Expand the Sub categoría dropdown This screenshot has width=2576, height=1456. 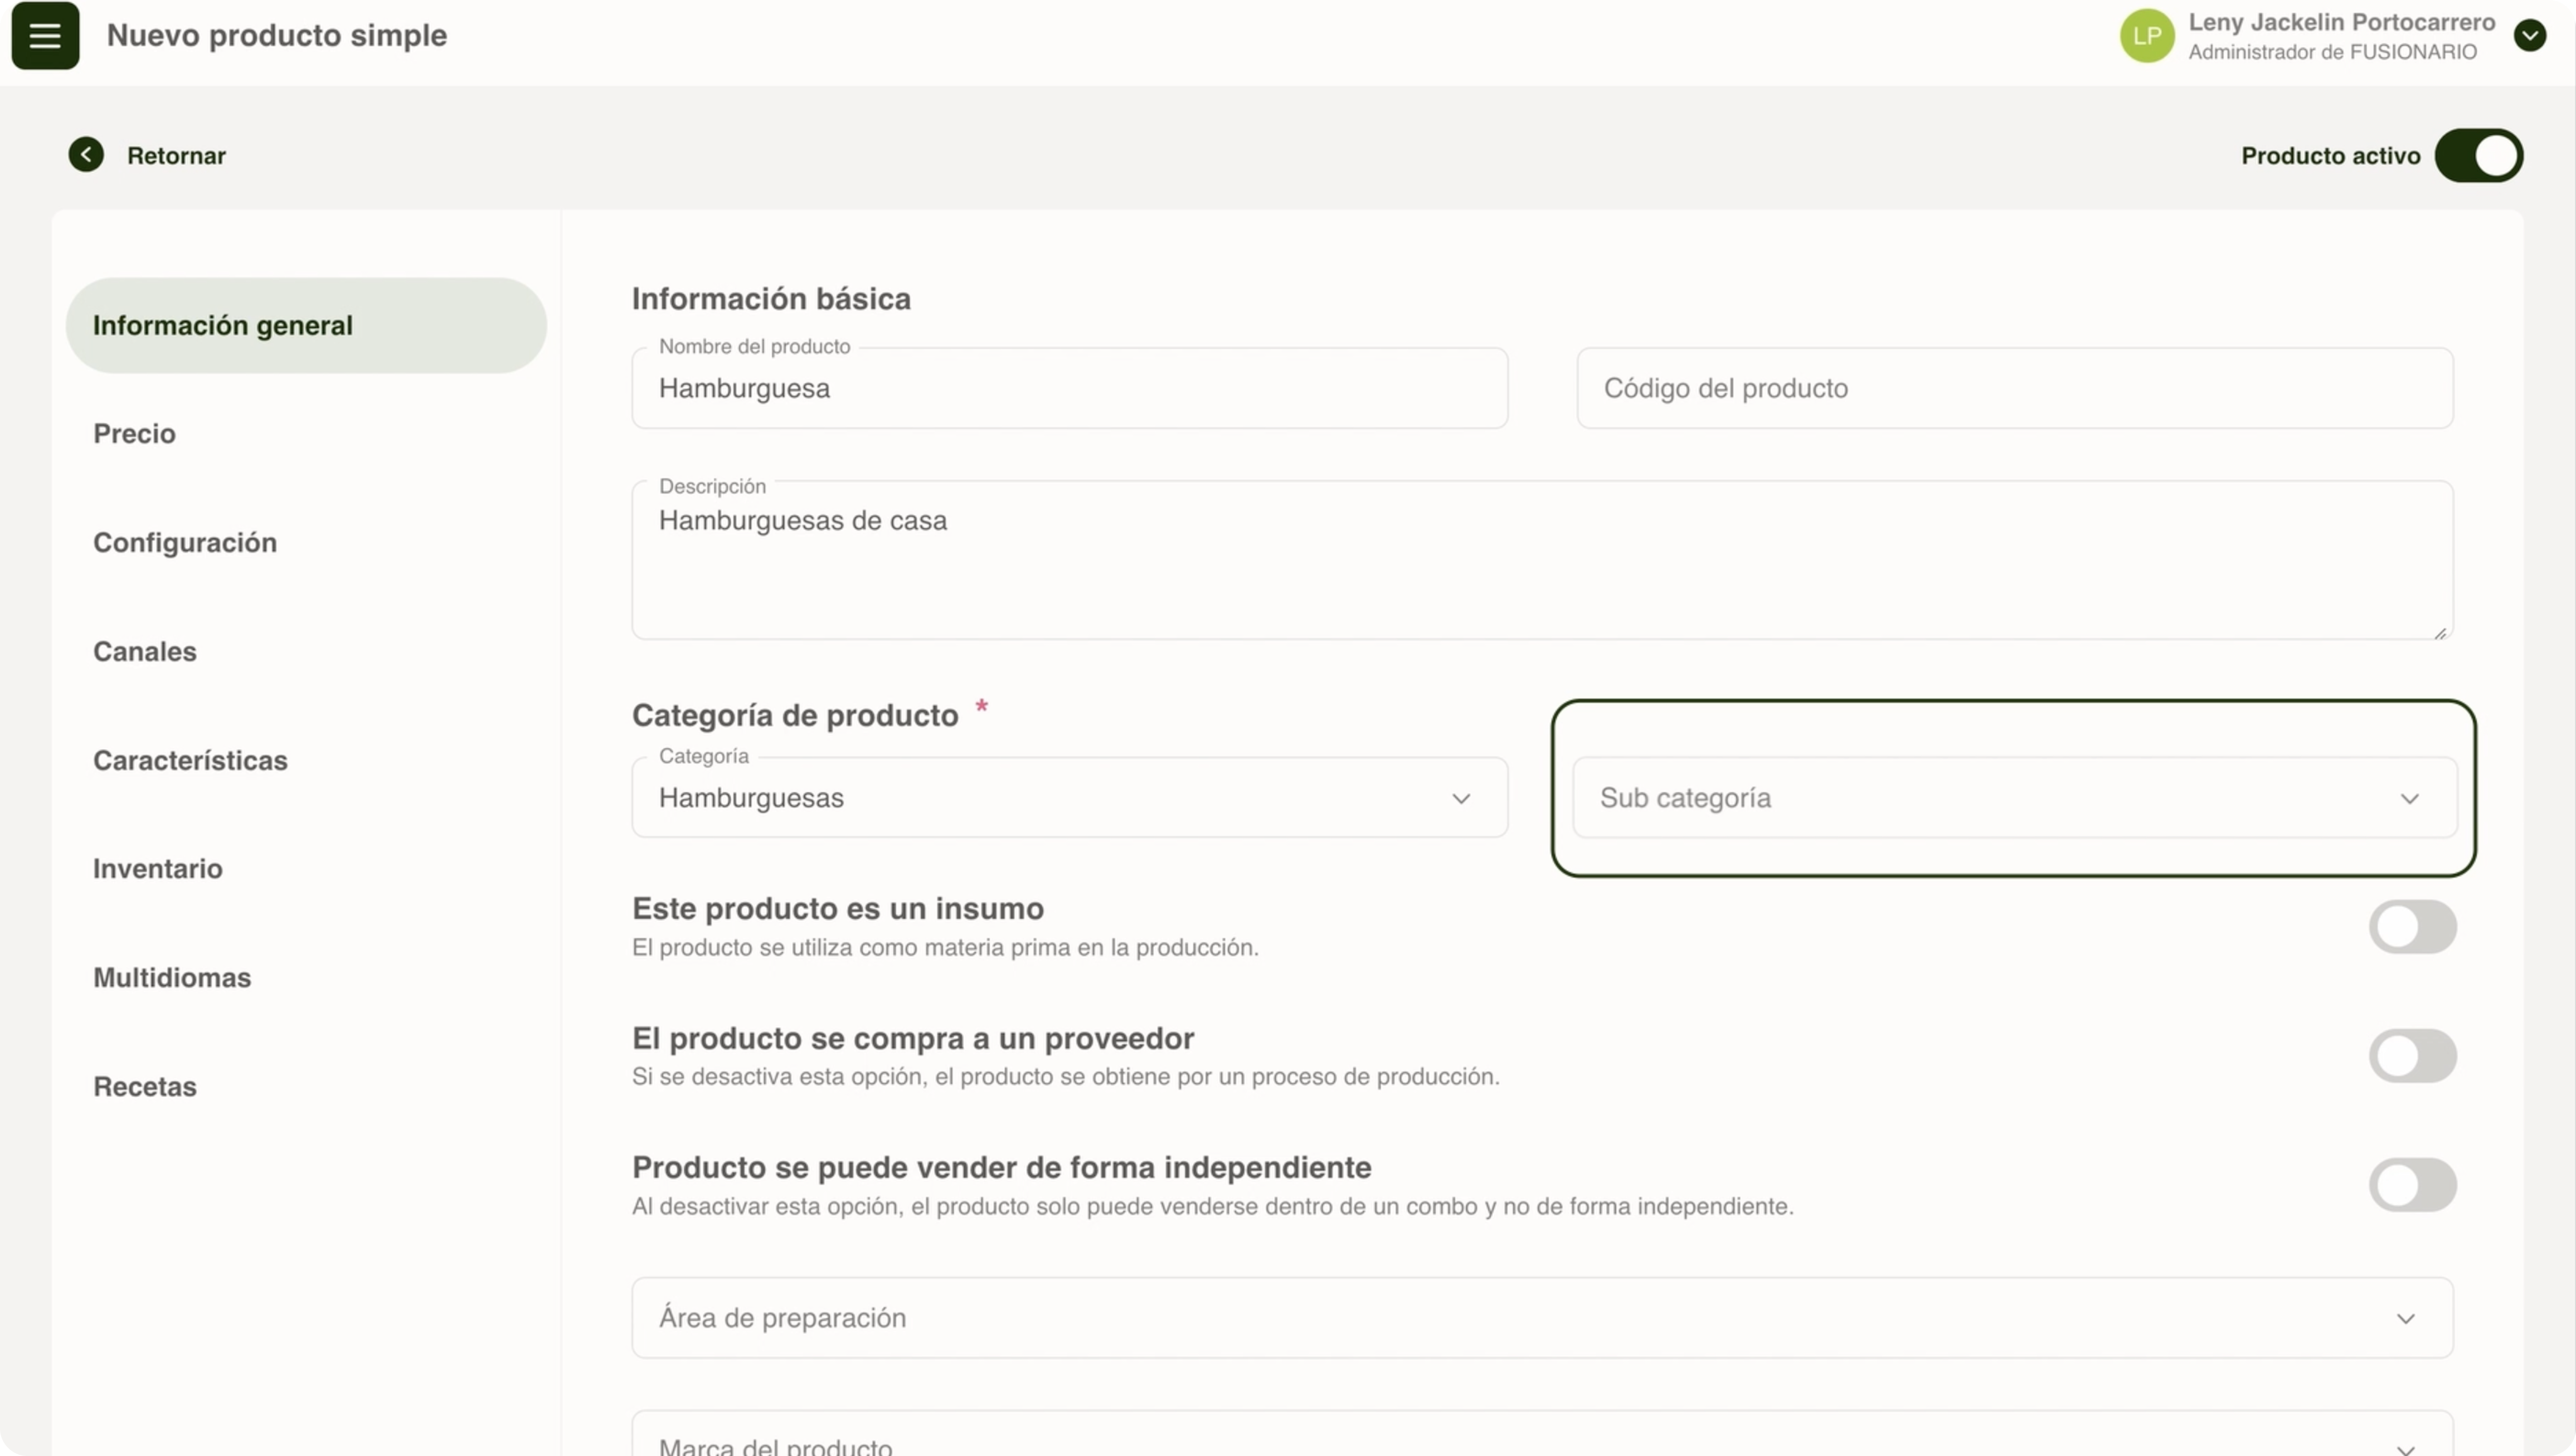coord(2014,798)
